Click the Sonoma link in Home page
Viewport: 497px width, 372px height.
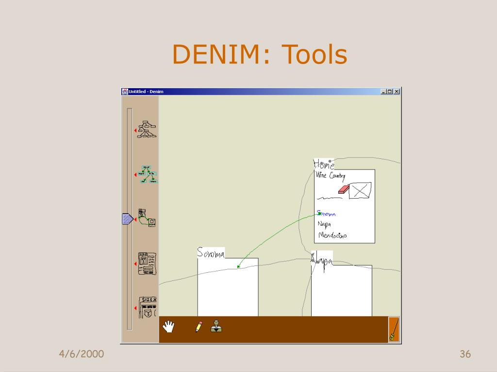[326, 213]
